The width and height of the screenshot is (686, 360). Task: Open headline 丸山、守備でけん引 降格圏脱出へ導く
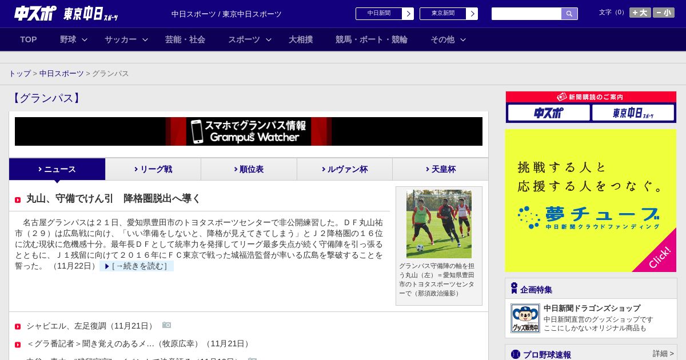(114, 199)
